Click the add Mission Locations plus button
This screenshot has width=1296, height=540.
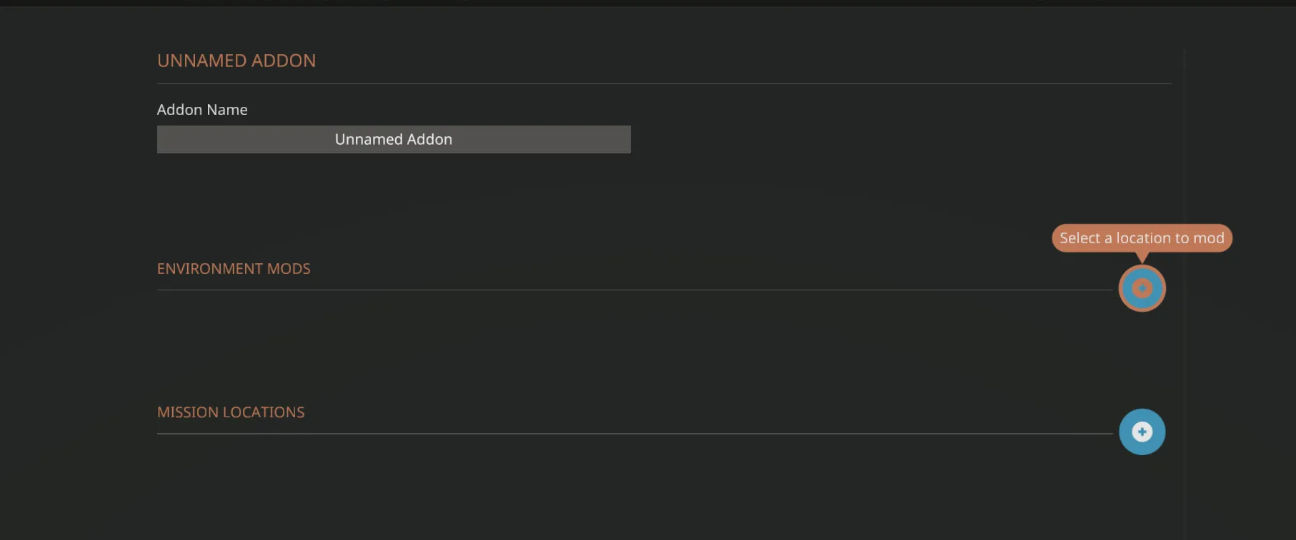[1142, 432]
